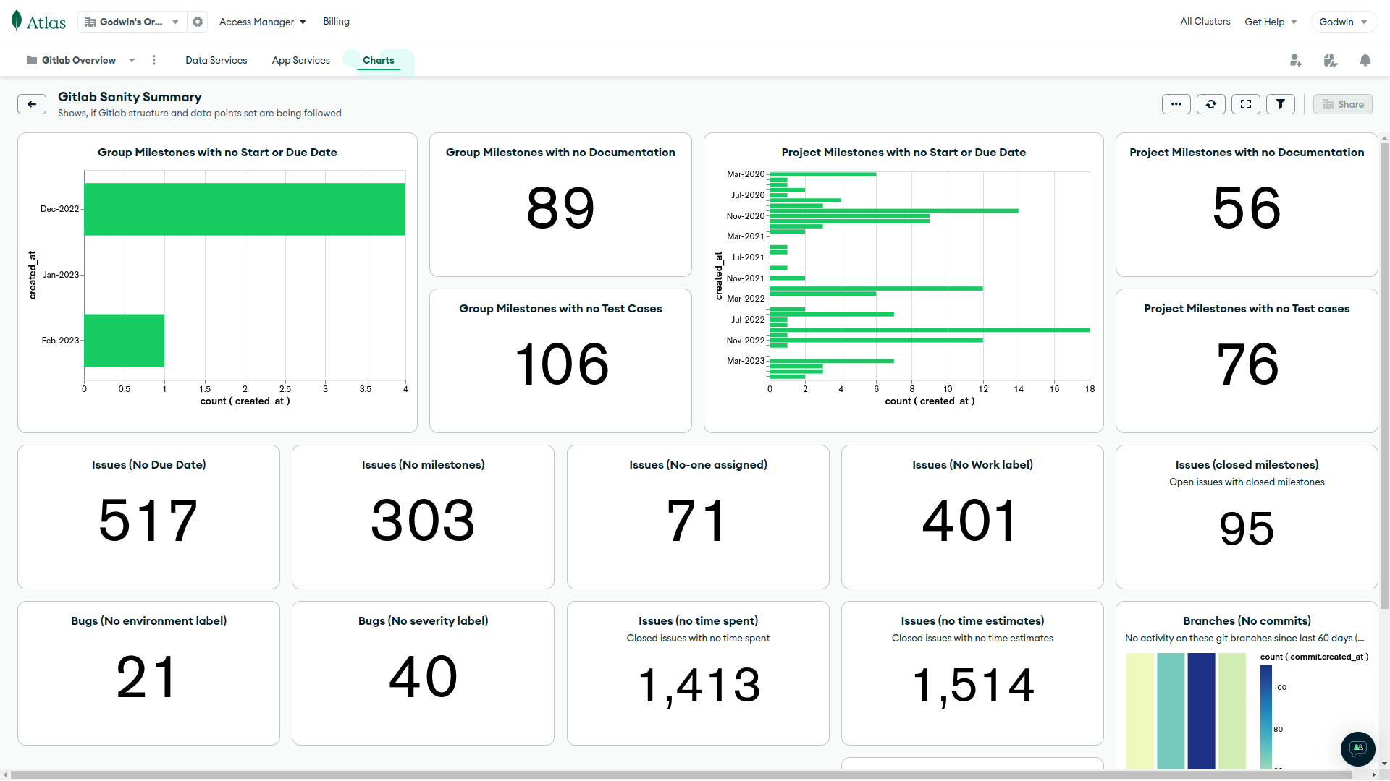Switch to Data Services tab
Viewport: 1390px width, 781px height.
216,60
